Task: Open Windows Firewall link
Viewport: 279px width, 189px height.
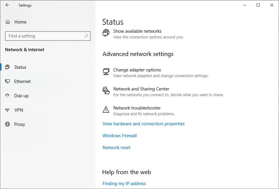Action: [120, 135]
